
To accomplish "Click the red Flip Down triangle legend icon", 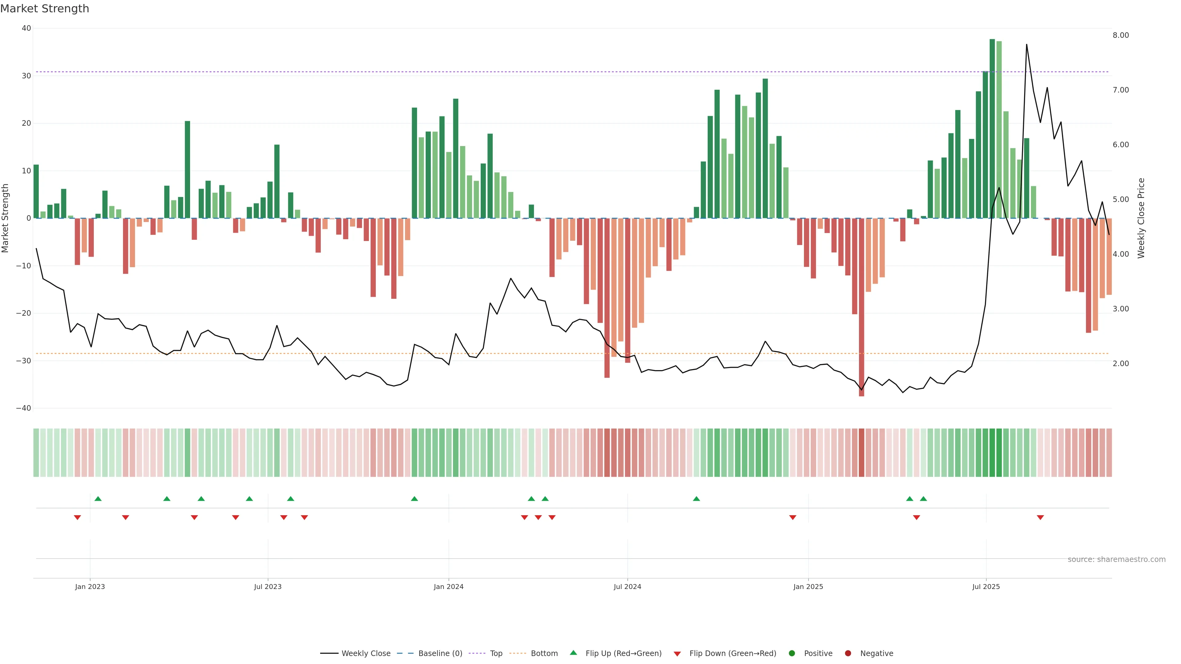I will 677,654.
